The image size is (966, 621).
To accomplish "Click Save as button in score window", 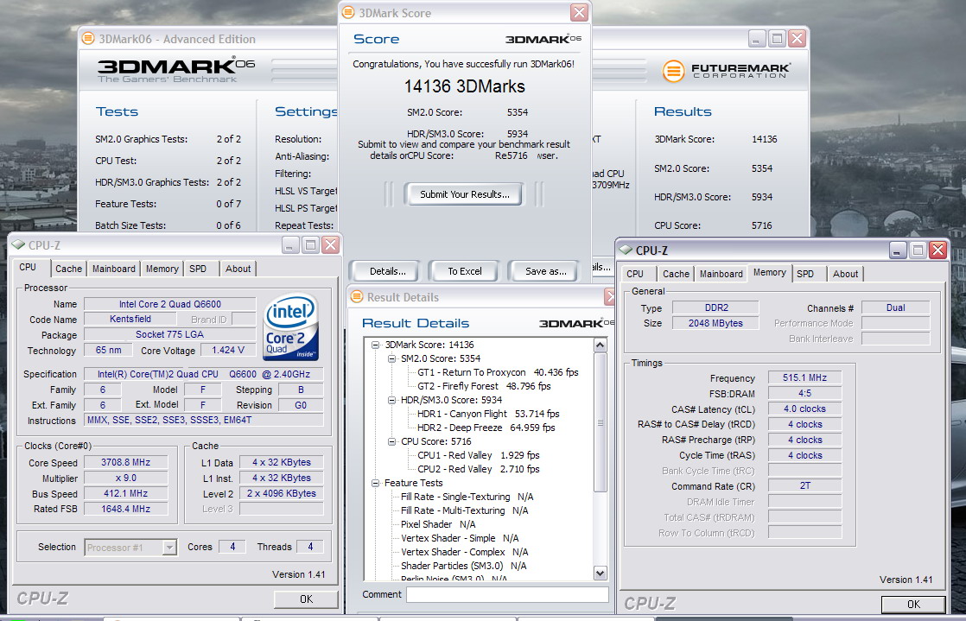I will (545, 271).
